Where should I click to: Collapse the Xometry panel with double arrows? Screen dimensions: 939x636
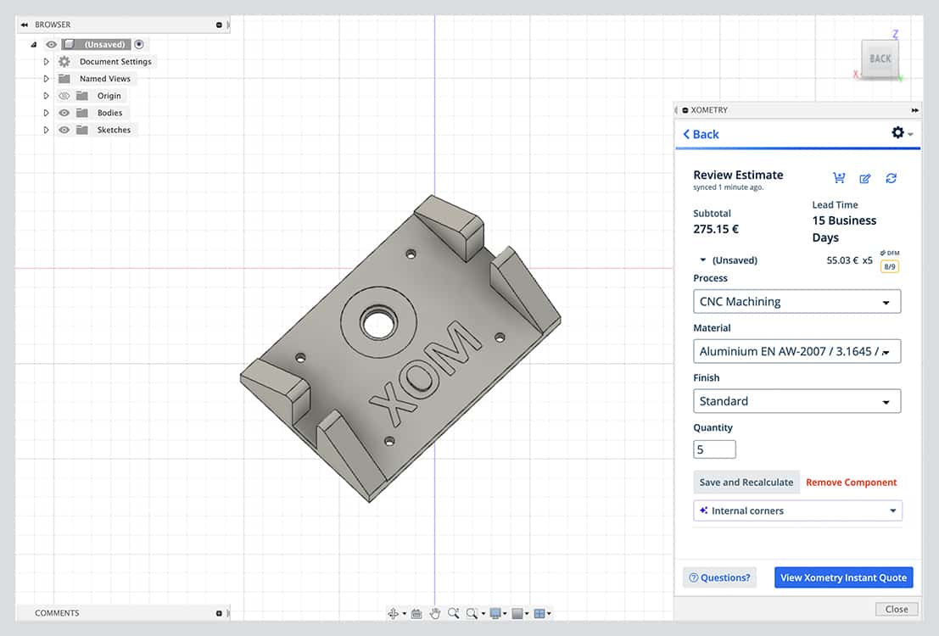point(915,110)
